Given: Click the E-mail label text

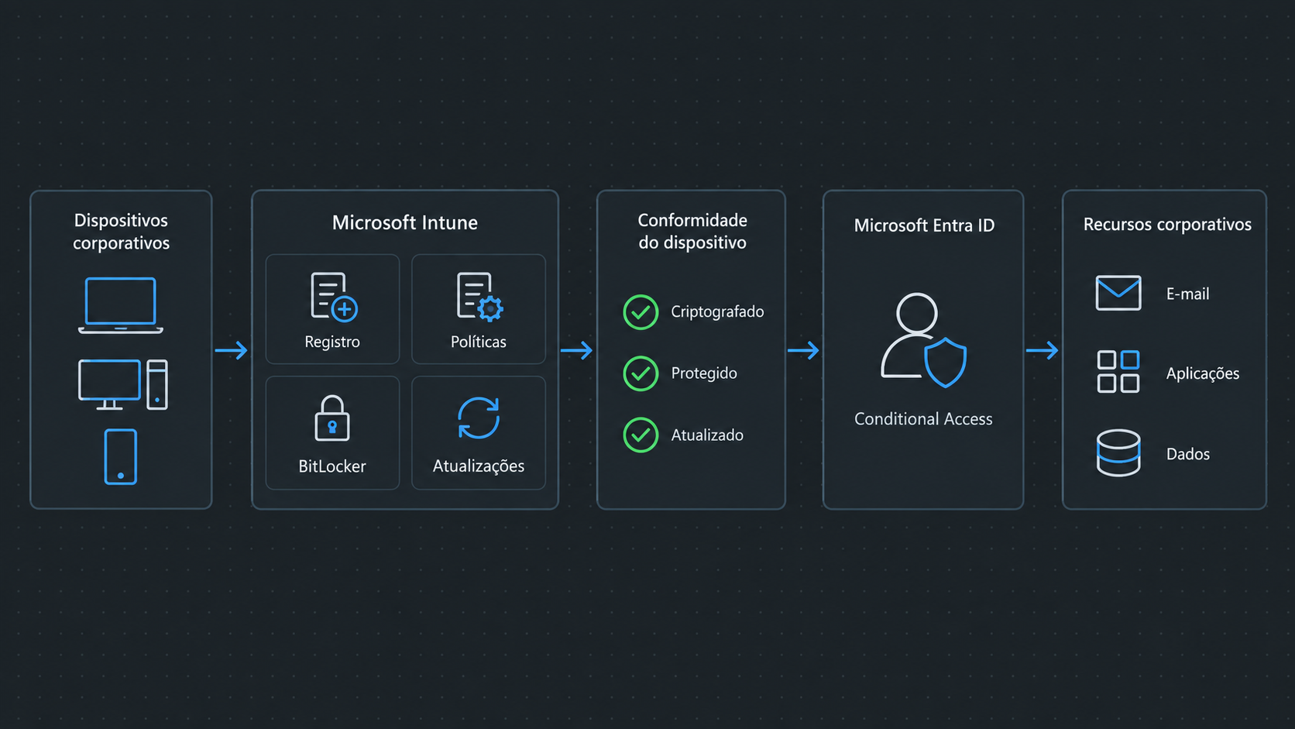Looking at the screenshot, I should (1188, 294).
